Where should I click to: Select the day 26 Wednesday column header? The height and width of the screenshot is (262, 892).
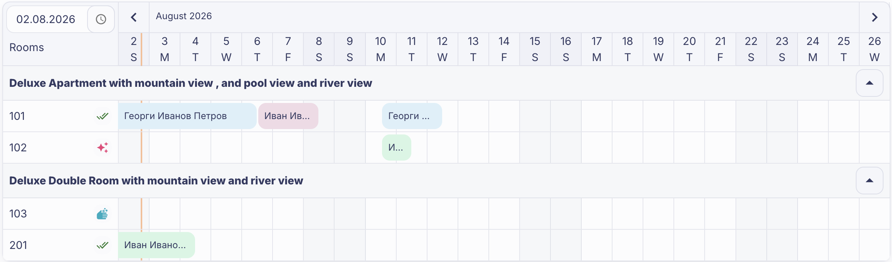pos(874,49)
